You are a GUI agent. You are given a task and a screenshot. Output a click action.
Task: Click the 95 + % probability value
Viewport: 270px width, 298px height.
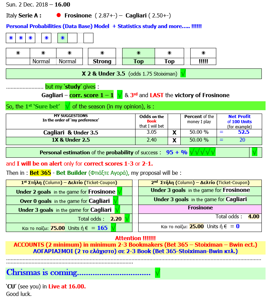[x=177, y=152]
